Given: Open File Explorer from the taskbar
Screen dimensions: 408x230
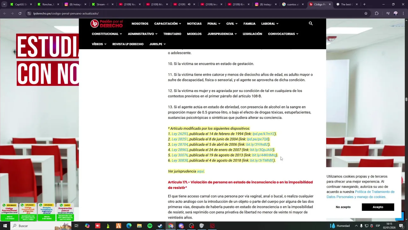Looking at the screenshot, I should point(139,226).
